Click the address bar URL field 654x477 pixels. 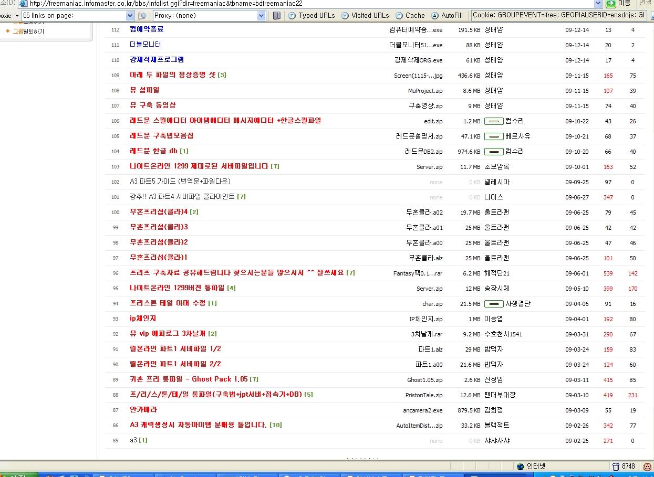pyautogui.click(x=305, y=4)
